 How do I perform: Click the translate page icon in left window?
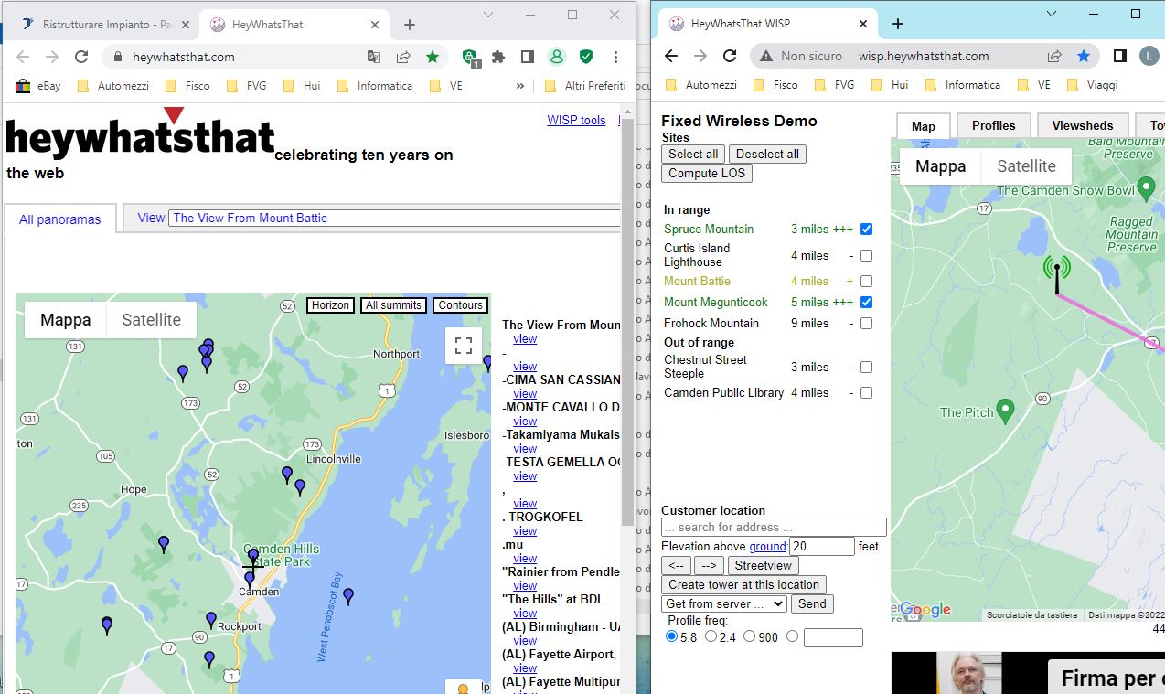374,57
